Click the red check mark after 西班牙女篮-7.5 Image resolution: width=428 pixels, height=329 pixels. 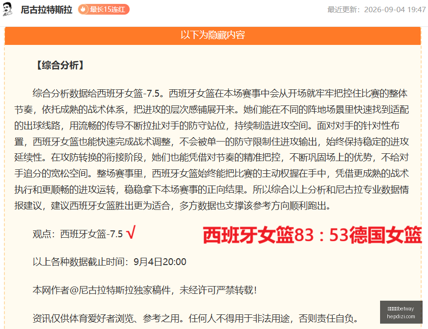tap(131, 232)
